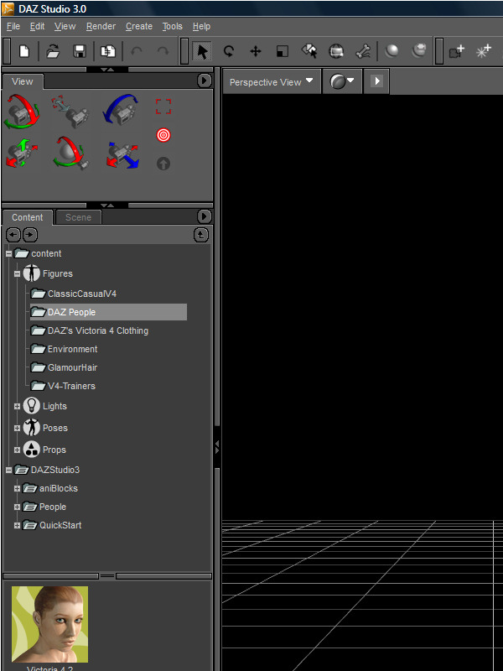Select the arrow pointer selection tool

[202, 51]
